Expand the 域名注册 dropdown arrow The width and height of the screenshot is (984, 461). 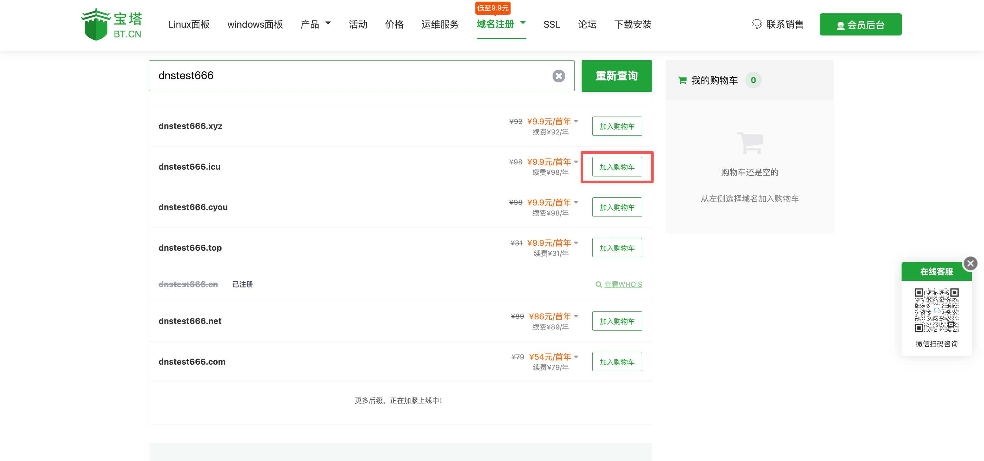(x=523, y=22)
